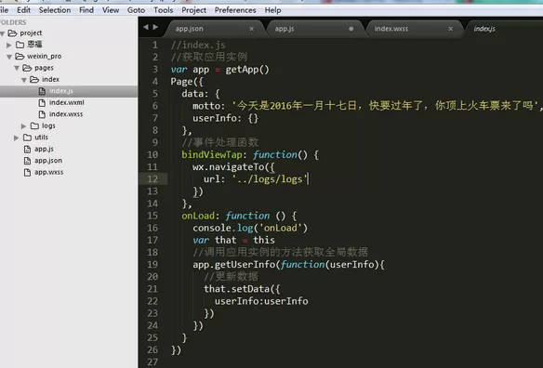Switch to the app.js tab
The height and width of the screenshot is (368, 543).
[285, 29]
